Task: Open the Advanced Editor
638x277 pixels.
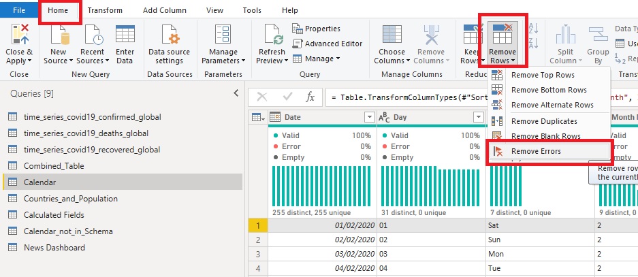Action: click(x=327, y=44)
